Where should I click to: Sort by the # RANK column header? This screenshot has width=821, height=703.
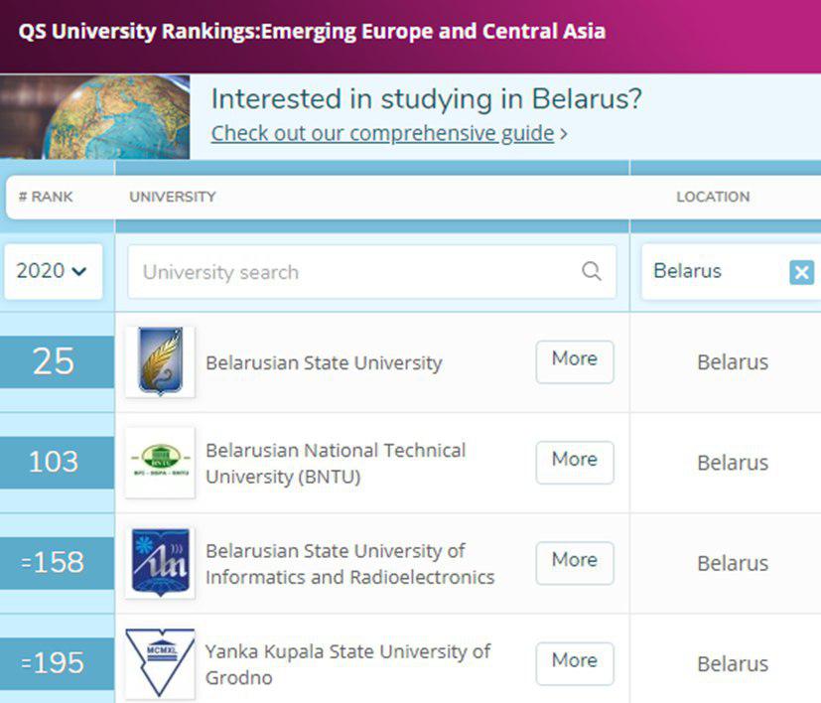pyautogui.click(x=46, y=197)
